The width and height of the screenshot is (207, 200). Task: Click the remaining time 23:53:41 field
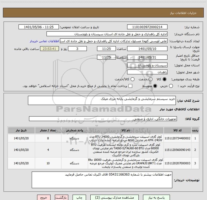49,49
